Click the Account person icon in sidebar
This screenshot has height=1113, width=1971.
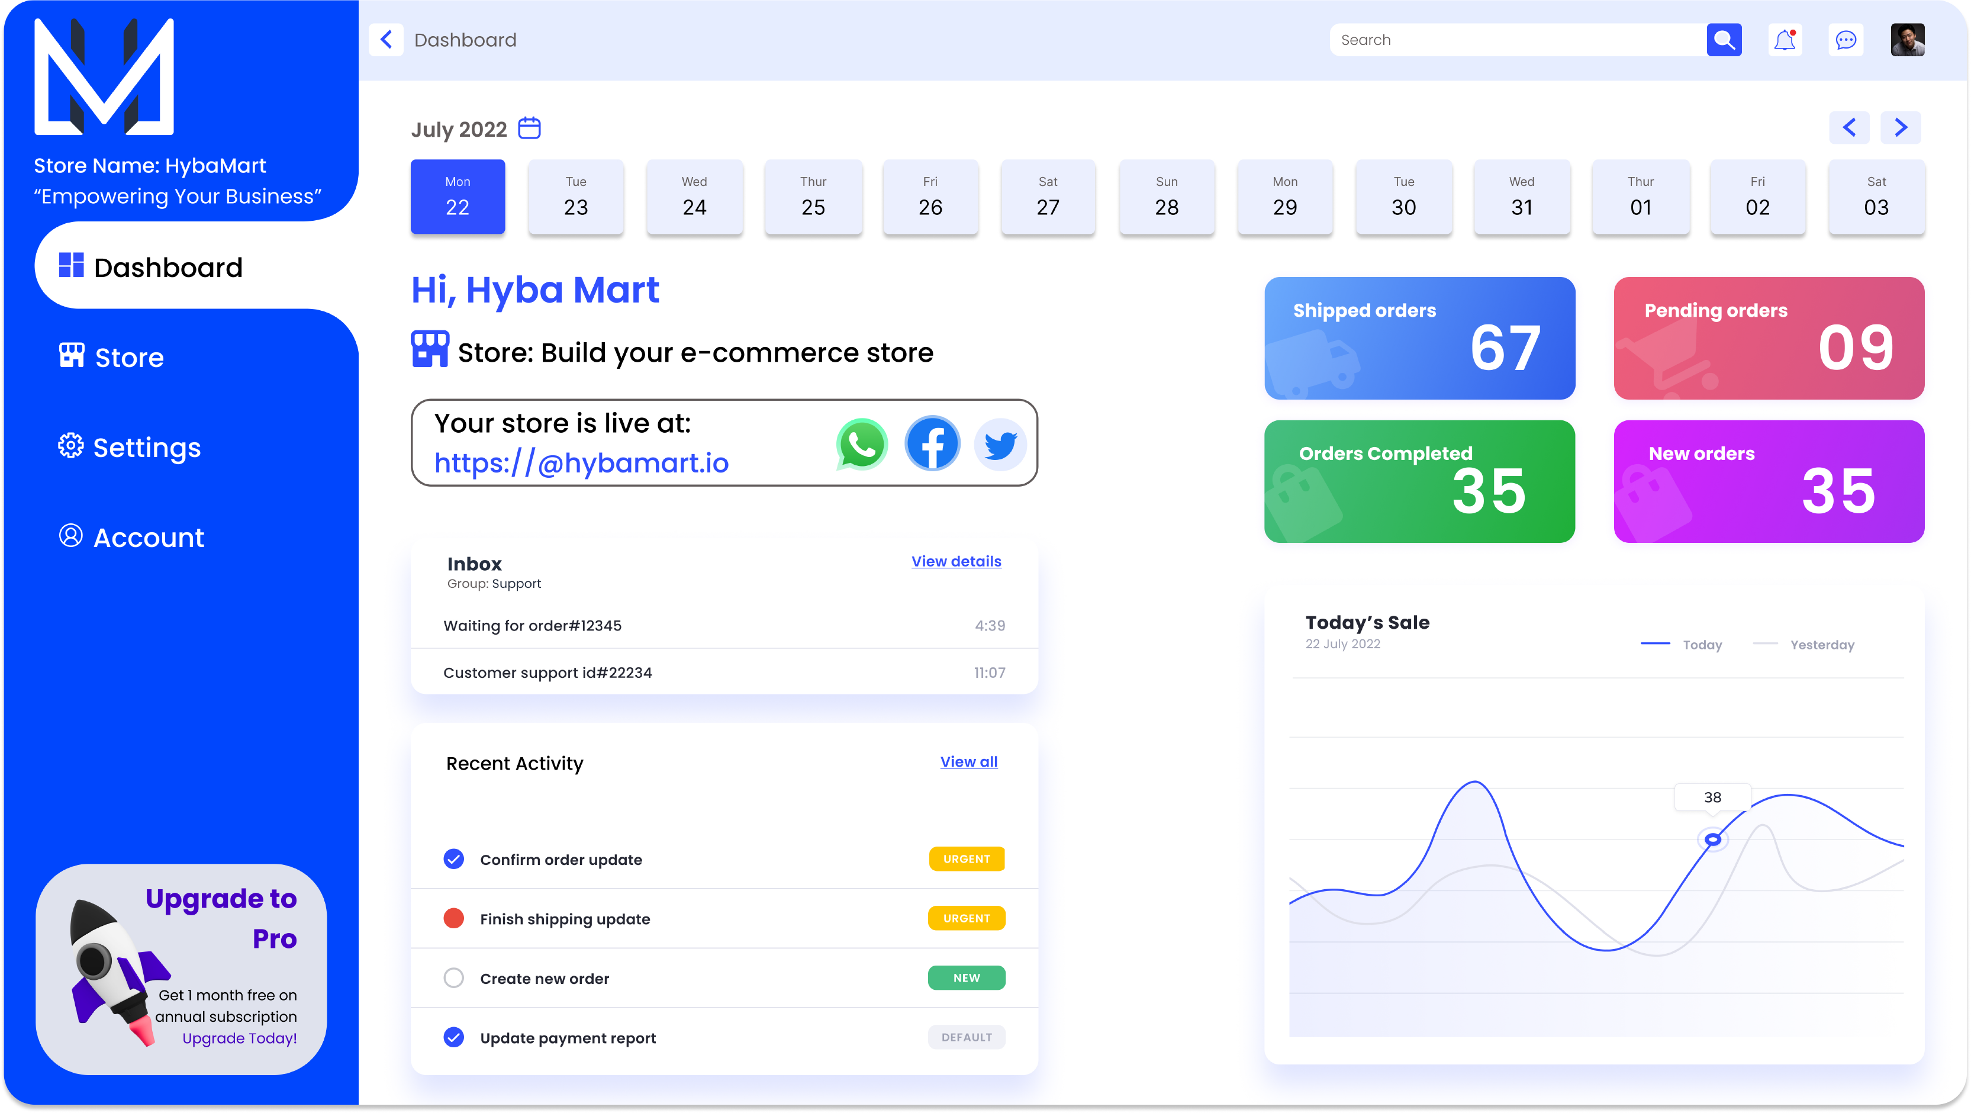[x=71, y=535]
